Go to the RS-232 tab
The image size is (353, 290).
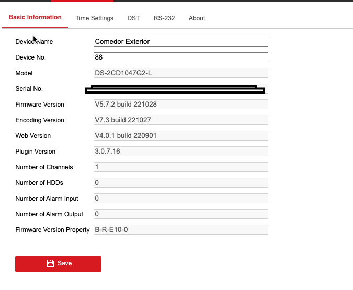click(164, 18)
